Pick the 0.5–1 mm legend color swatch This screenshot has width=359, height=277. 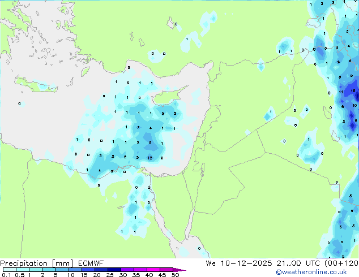click(23, 270)
